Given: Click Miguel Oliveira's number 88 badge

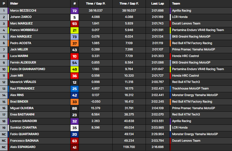Looking at the screenshot, I should coord(75,108).
